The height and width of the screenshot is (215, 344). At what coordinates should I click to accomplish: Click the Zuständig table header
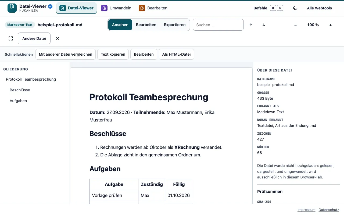pyautogui.click(x=152, y=184)
